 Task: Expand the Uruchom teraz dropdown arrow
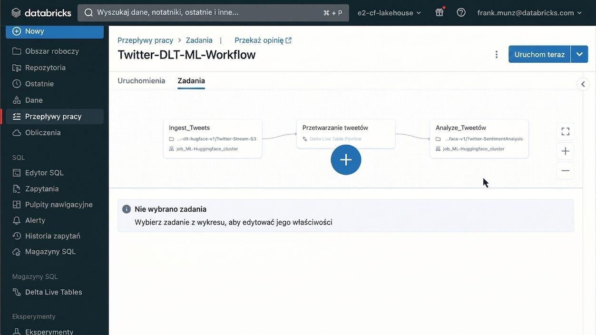579,54
